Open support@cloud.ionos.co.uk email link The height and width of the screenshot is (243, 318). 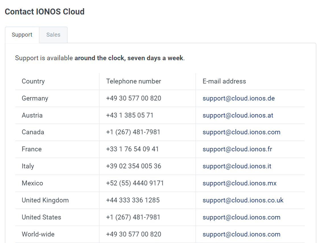tap(243, 200)
